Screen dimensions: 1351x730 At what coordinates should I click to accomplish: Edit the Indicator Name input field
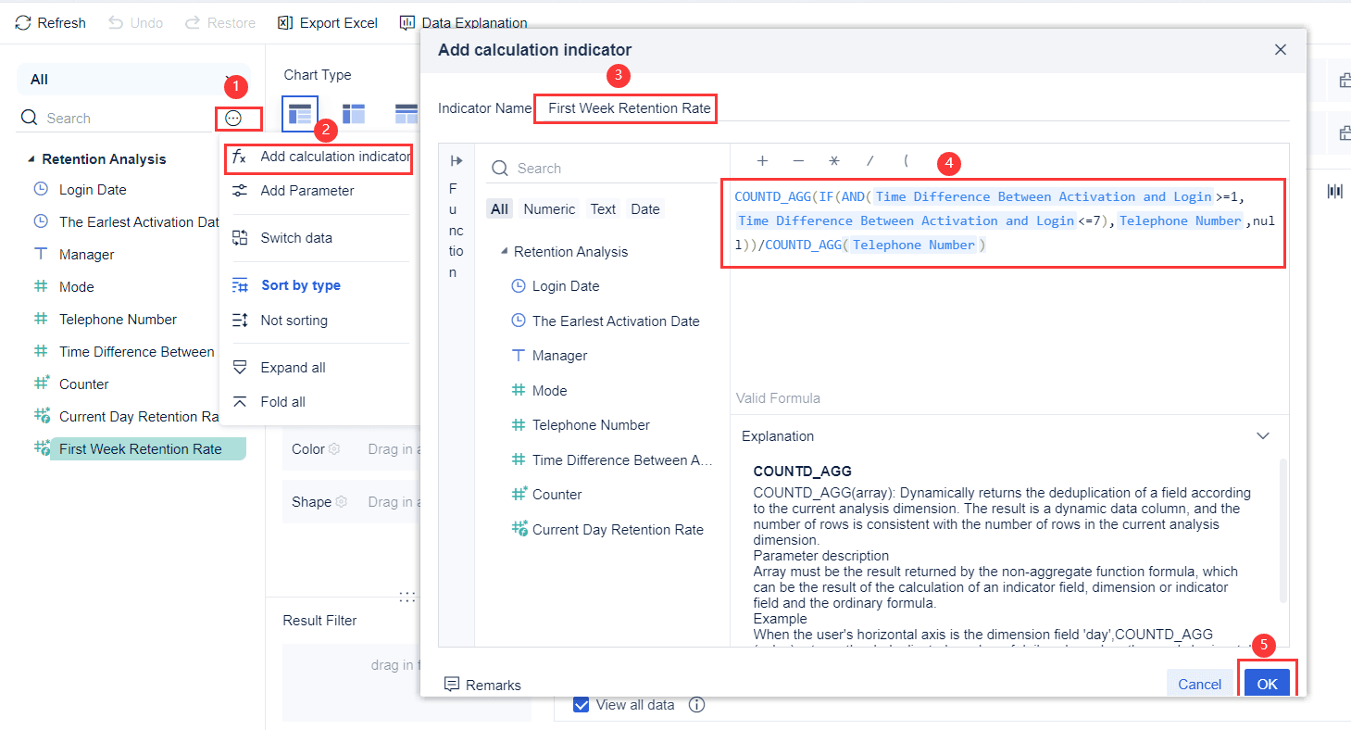625,108
